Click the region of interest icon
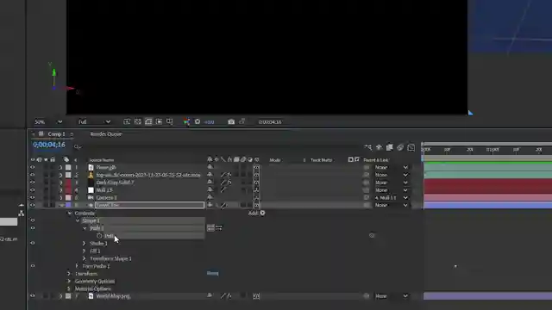The width and height of the screenshot is (552, 310). 159,121
